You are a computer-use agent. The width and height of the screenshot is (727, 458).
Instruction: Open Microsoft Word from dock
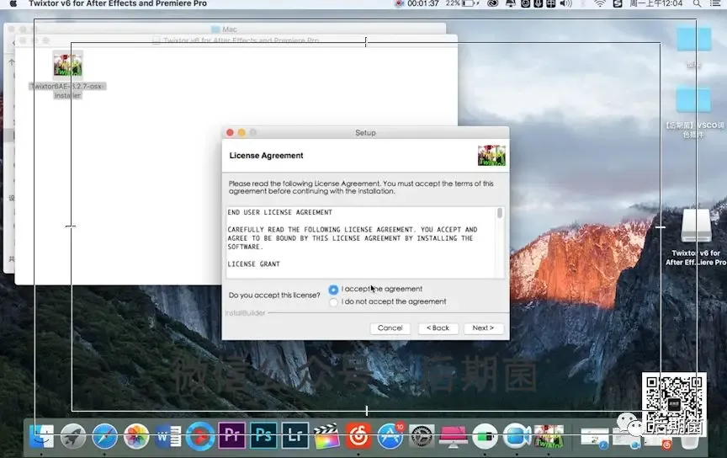click(x=167, y=436)
